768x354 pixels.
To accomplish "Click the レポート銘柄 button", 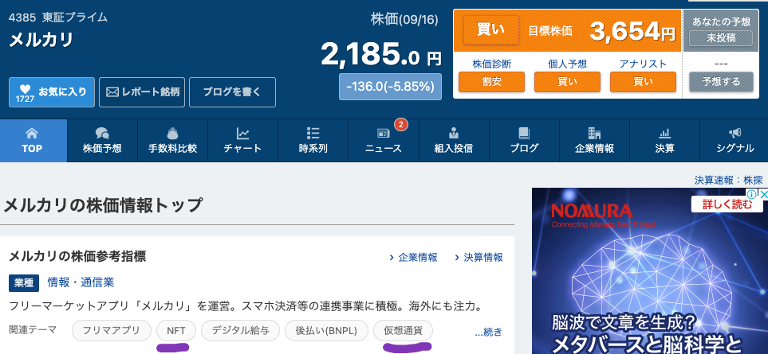I will pyautogui.click(x=142, y=92).
